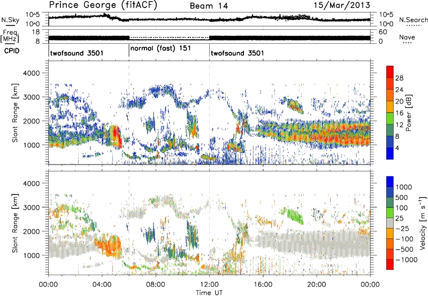428x296 pixels.
Task: Click the 'twofsound 3501' label beginning at 00:00
Action: coord(77,53)
